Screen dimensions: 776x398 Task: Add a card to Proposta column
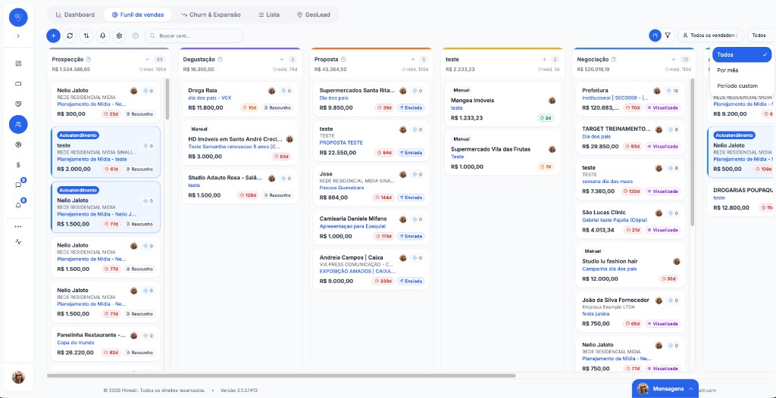tap(413, 59)
